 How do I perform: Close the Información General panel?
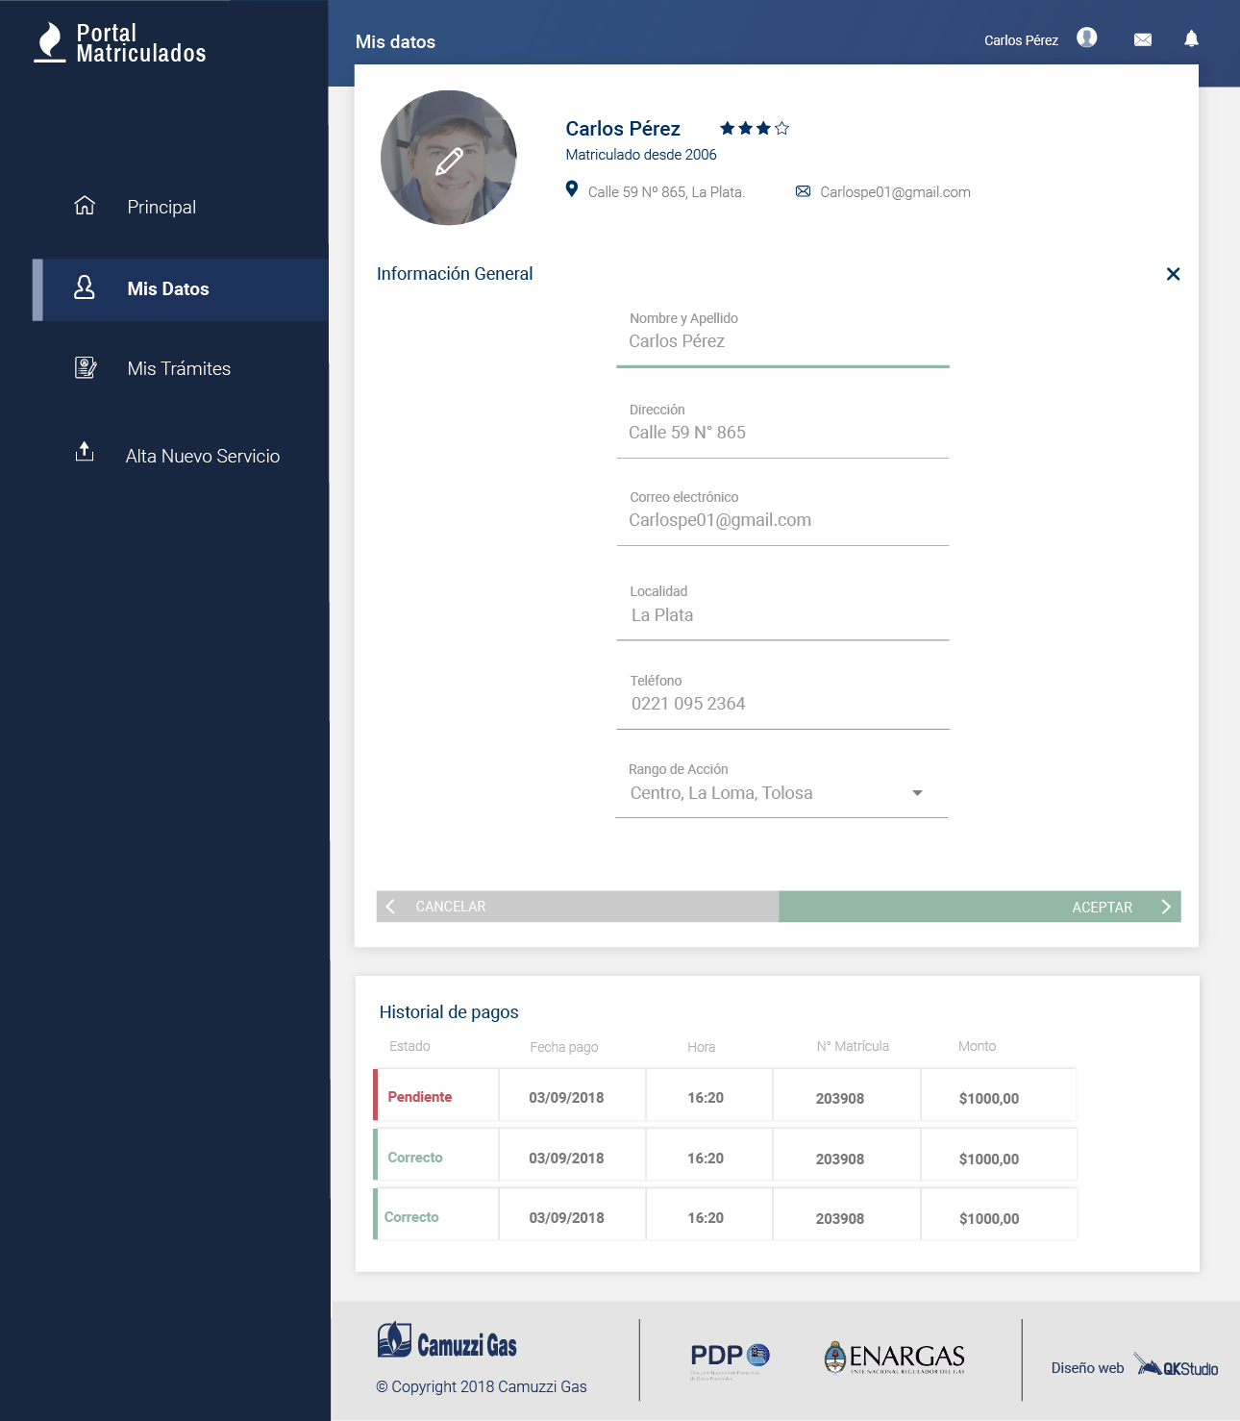1173,274
